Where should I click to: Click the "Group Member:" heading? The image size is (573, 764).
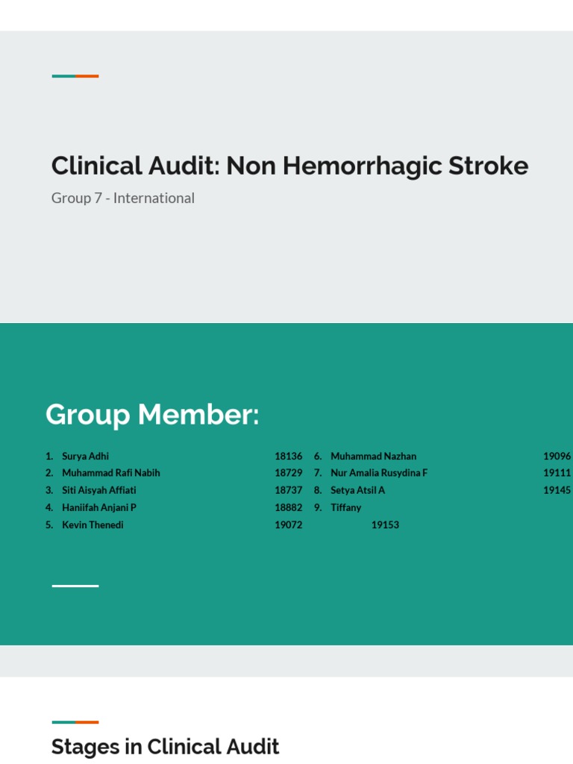152,415
